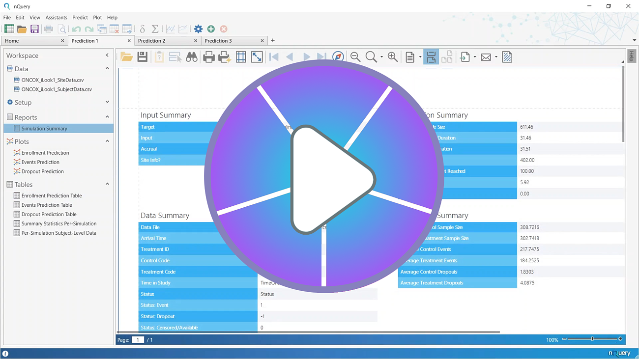Open the Assistants menu

pos(56,18)
